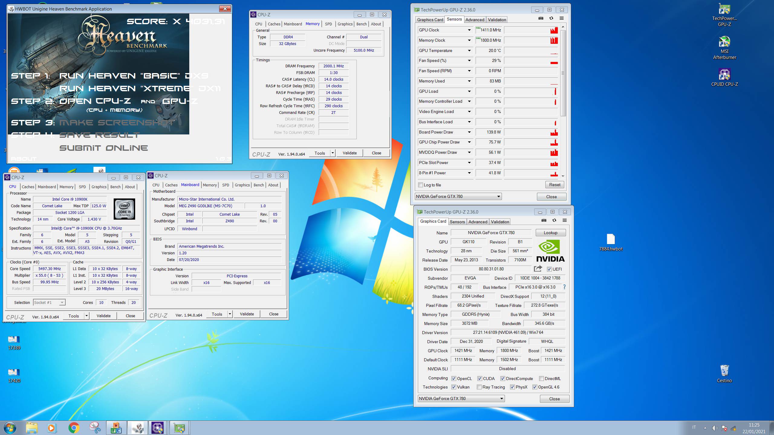Click SAVE RESULT in HWBOT Heaven app
This screenshot has width=774, height=435.
(x=99, y=135)
